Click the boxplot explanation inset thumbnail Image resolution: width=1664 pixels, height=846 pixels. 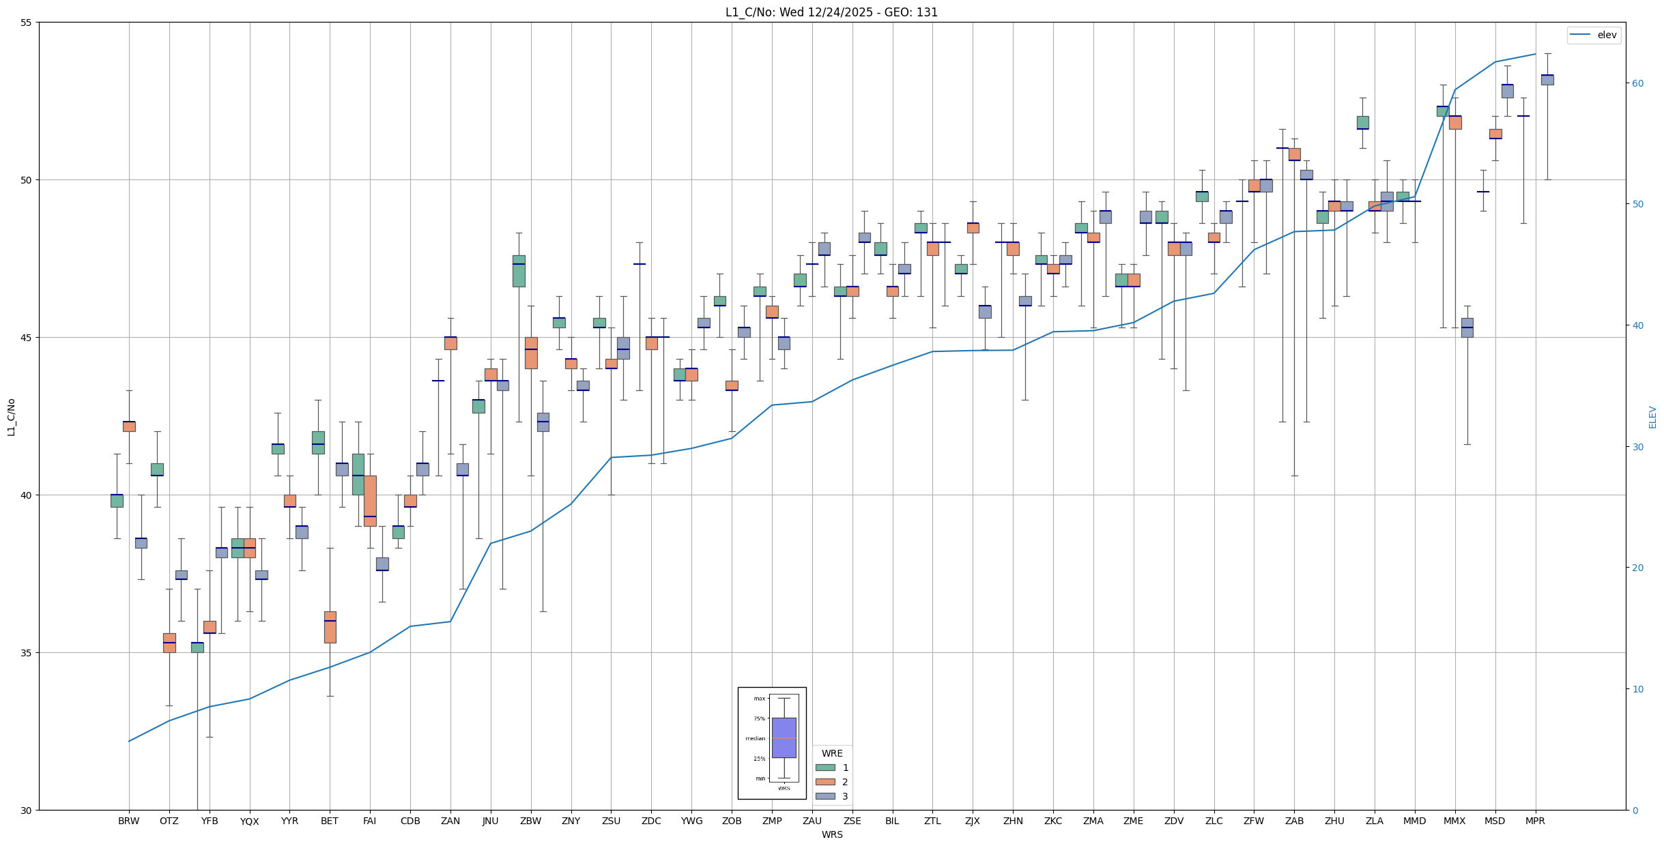[772, 743]
